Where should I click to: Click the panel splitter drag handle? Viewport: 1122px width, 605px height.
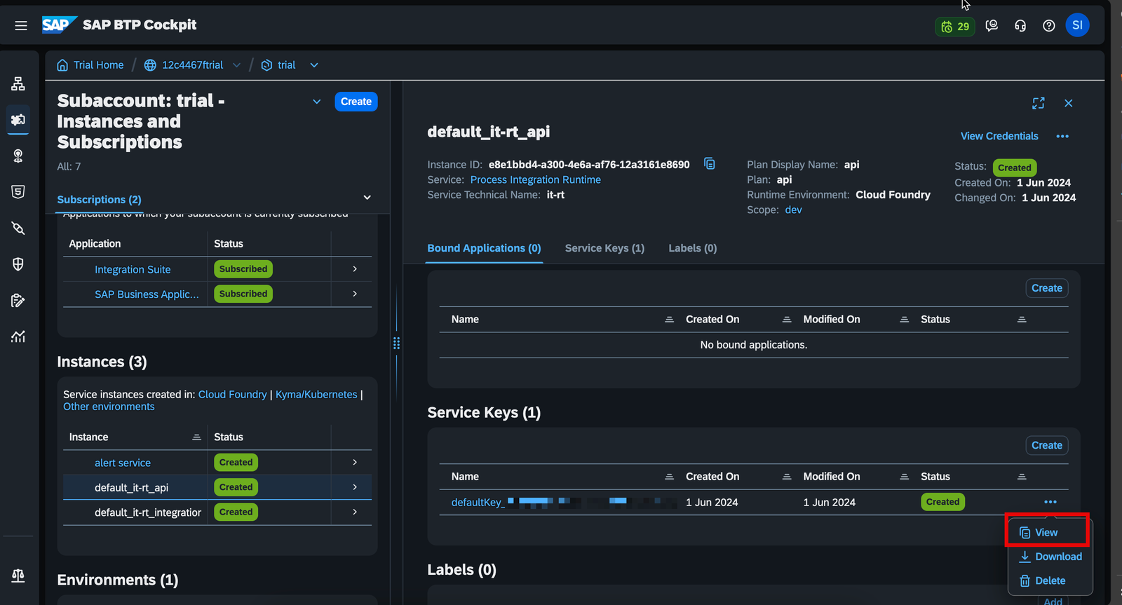396,343
